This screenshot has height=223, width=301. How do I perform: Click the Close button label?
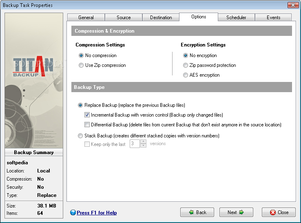pos(283,212)
